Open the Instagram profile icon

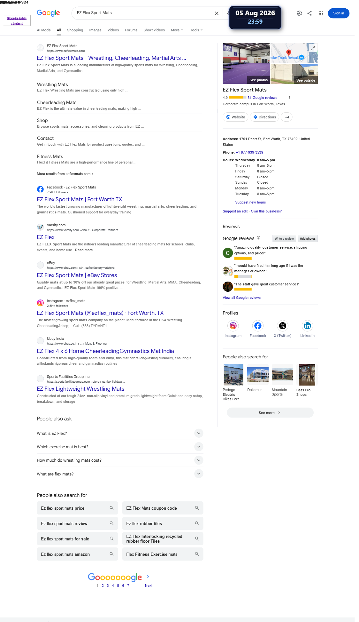(233, 326)
